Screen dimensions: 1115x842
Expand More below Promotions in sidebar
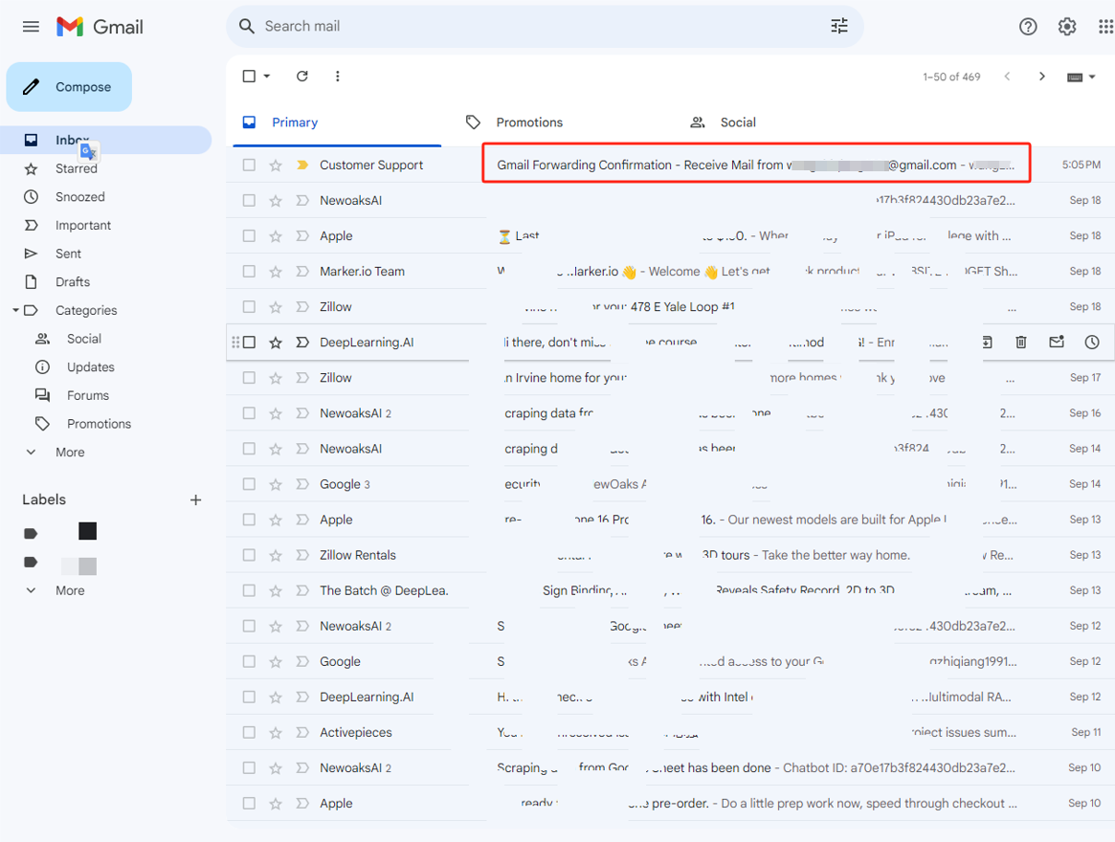(69, 453)
